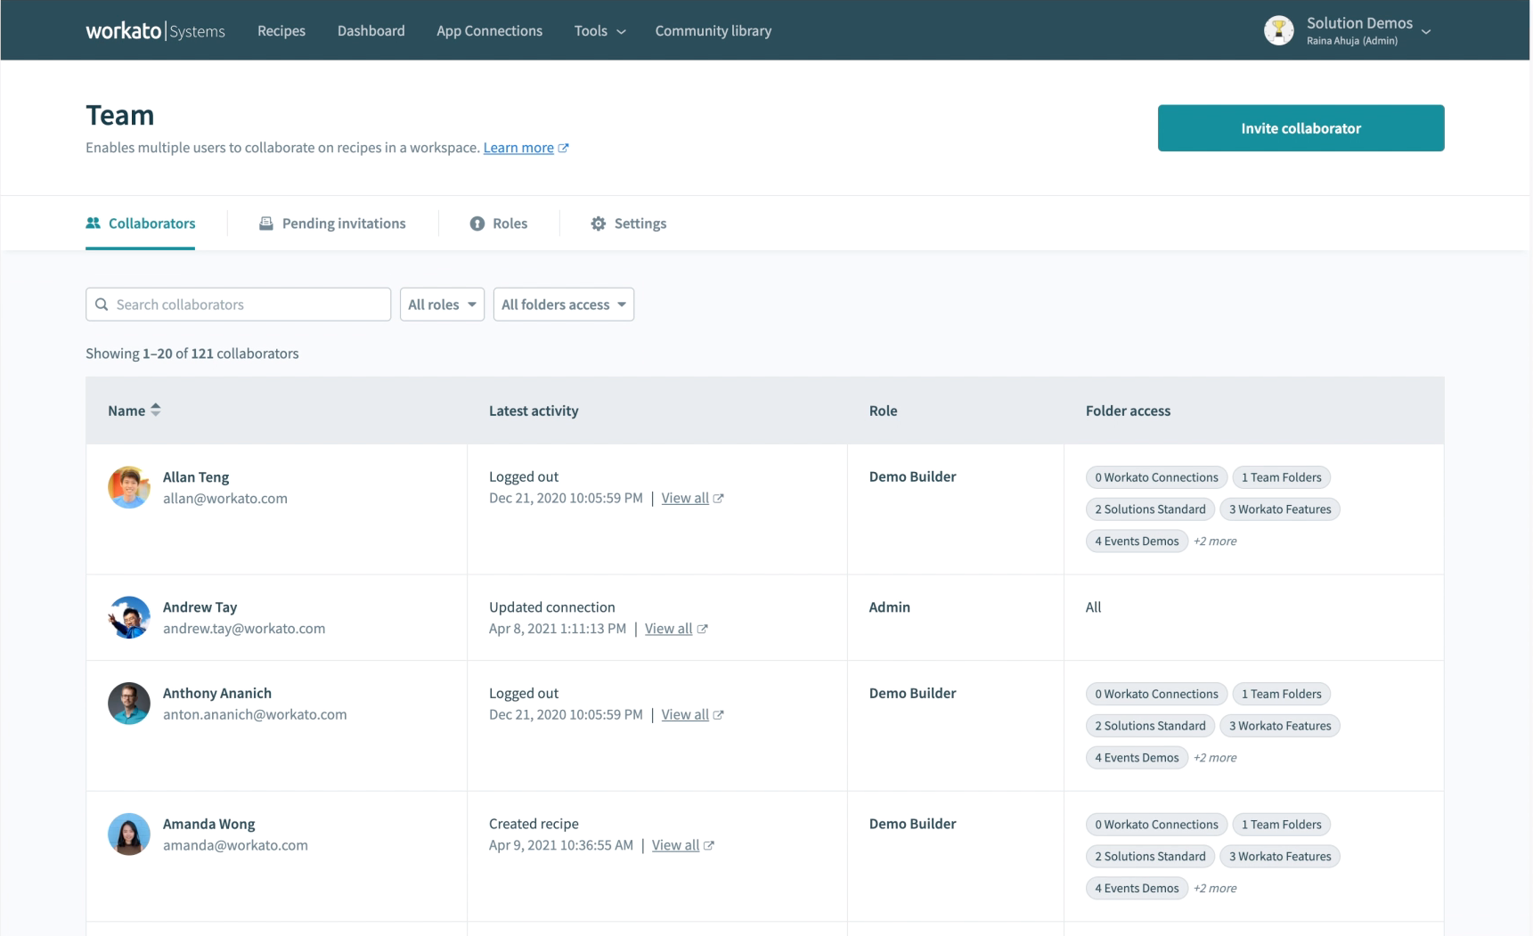Screen dimensions: 1533x936
Task: Open Recipes in the top navigation
Action: click(x=281, y=30)
